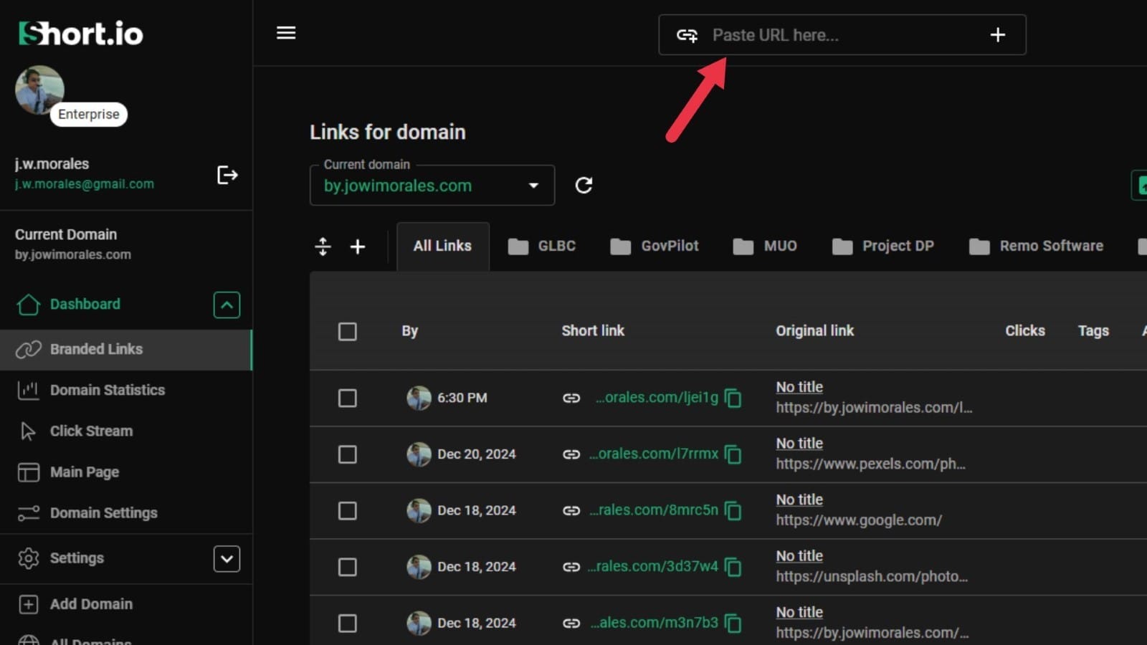Open the GLBC folder tab
This screenshot has height=645, width=1147.
tap(542, 246)
